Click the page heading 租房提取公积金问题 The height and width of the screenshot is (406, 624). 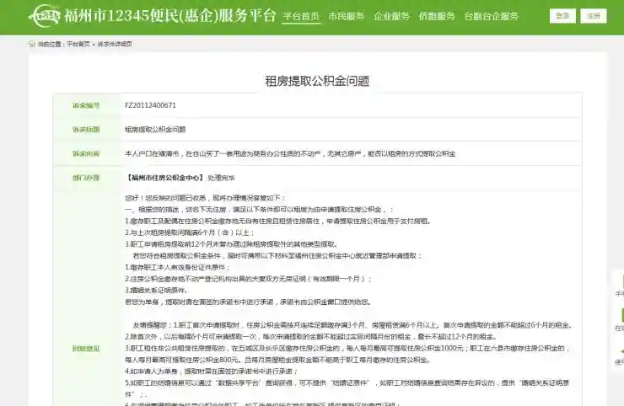point(317,81)
